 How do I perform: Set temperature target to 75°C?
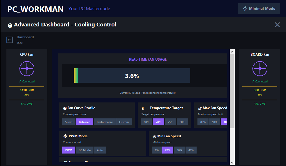pos(170,122)
